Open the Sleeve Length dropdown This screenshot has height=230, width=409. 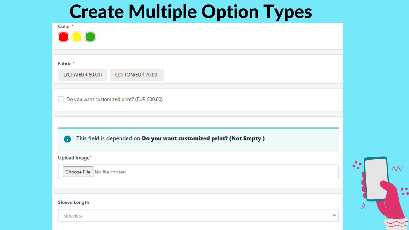(198, 215)
